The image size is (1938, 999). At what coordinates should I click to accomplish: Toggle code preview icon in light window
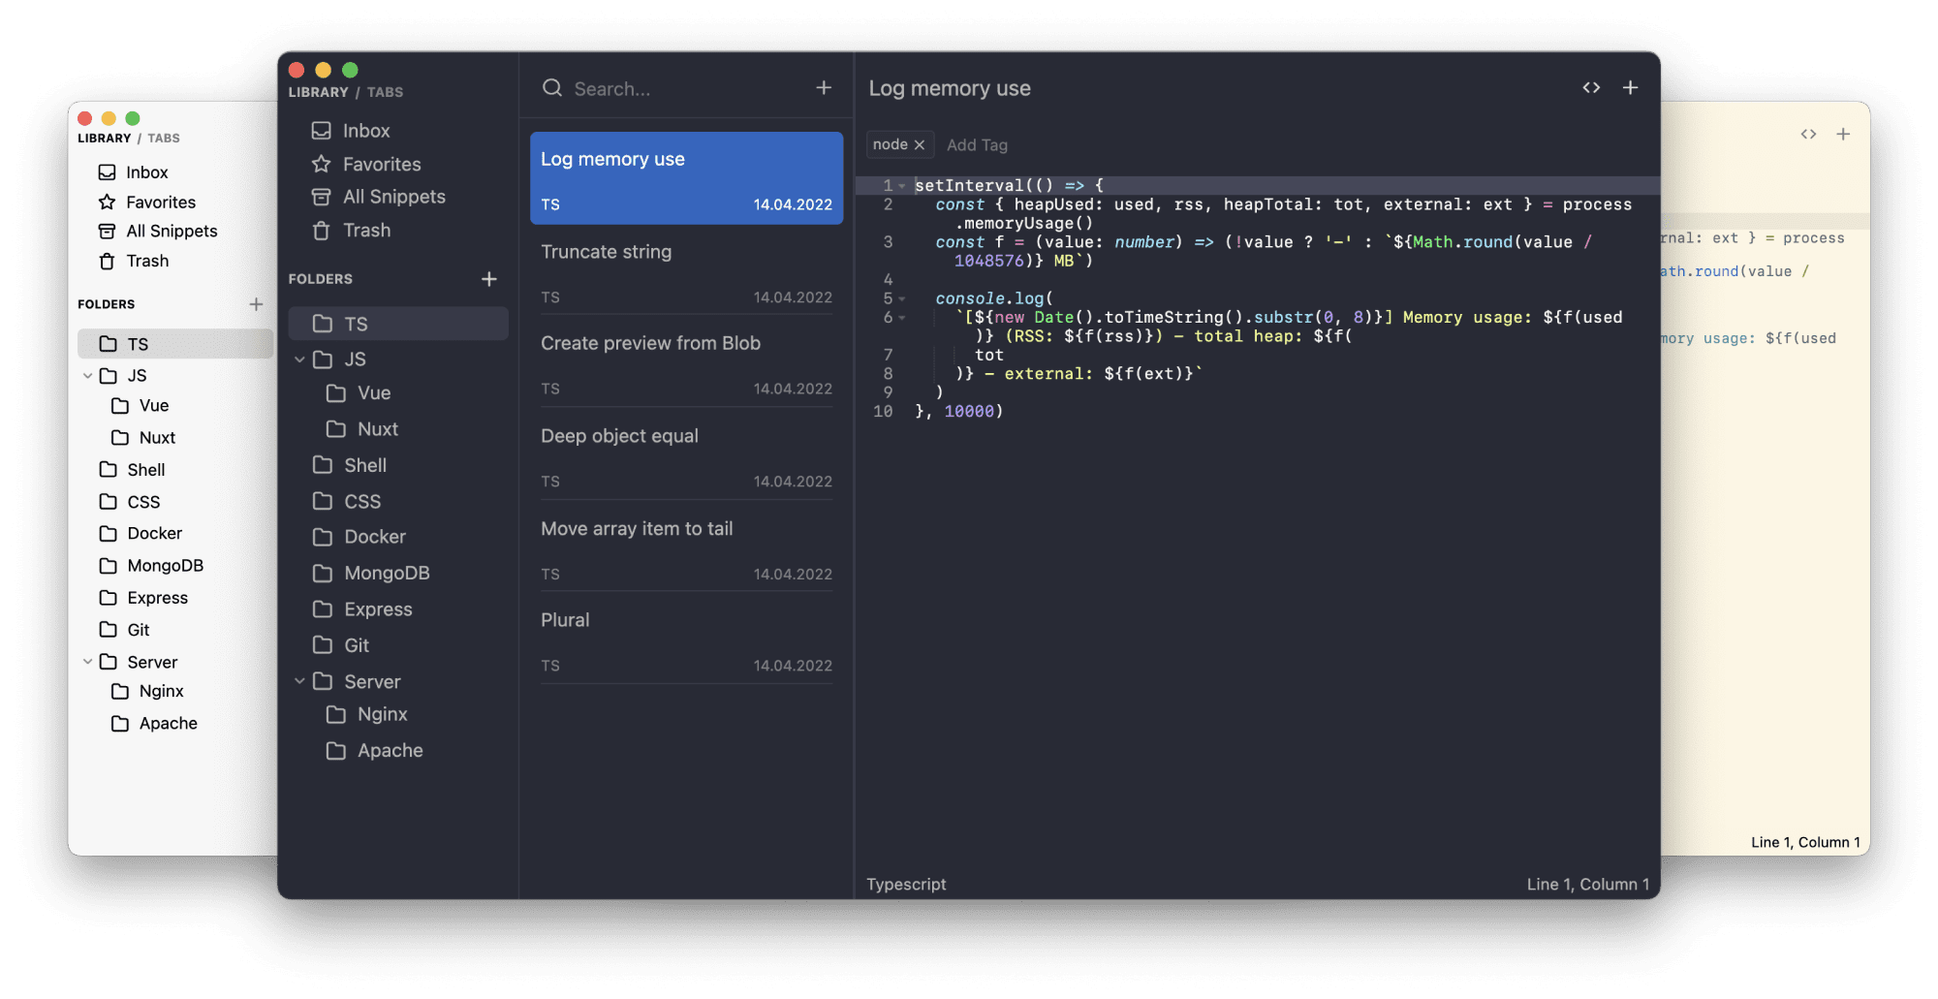pyautogui.click(x=1808, y=135)
